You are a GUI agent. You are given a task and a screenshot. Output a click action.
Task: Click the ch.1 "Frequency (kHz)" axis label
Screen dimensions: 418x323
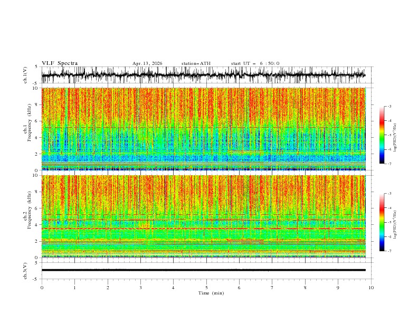(30, 123)
